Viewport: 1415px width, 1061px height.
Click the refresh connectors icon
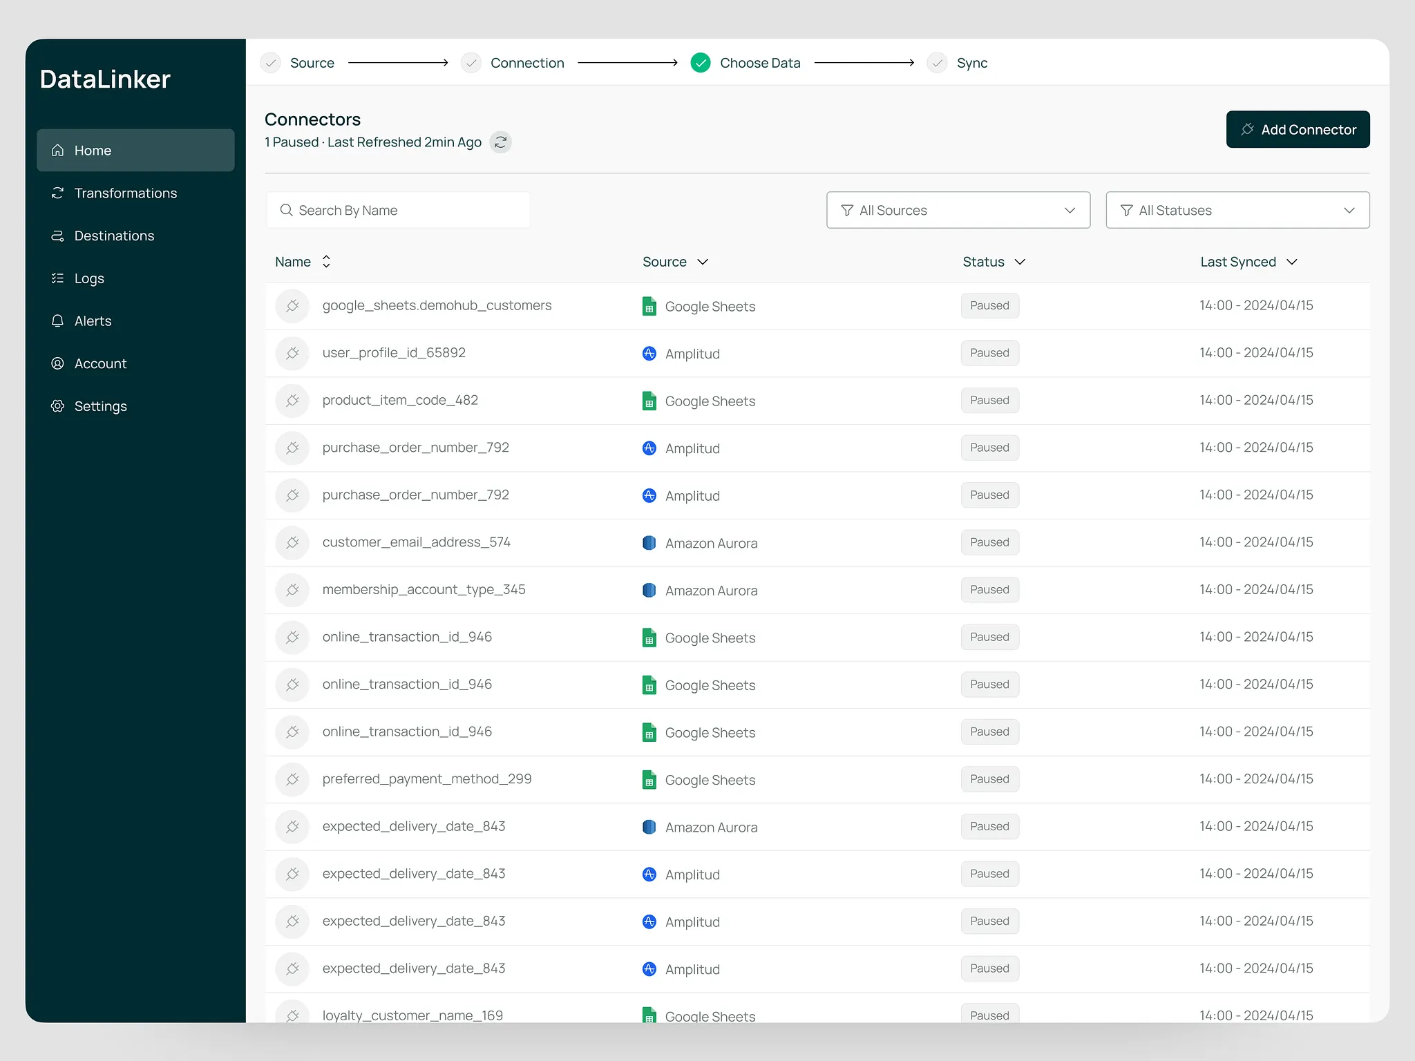pyautogui.click(x=500, y=142)
